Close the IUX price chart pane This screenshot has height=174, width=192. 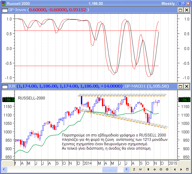pos(187,86)
